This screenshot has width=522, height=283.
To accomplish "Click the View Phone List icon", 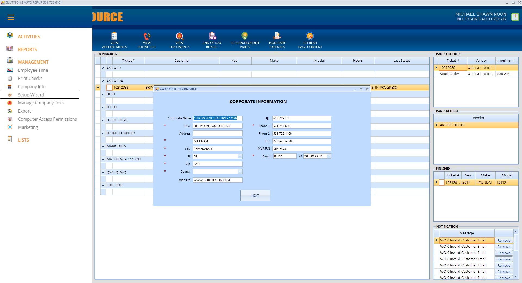I will 147,36.
